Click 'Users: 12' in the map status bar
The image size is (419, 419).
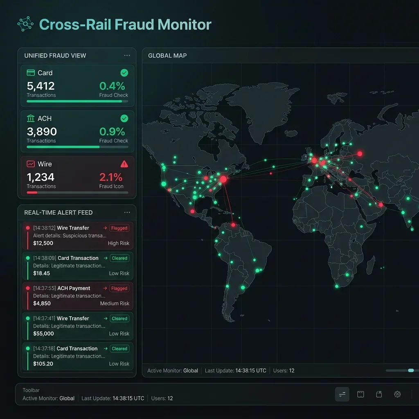tap(284, 371)
